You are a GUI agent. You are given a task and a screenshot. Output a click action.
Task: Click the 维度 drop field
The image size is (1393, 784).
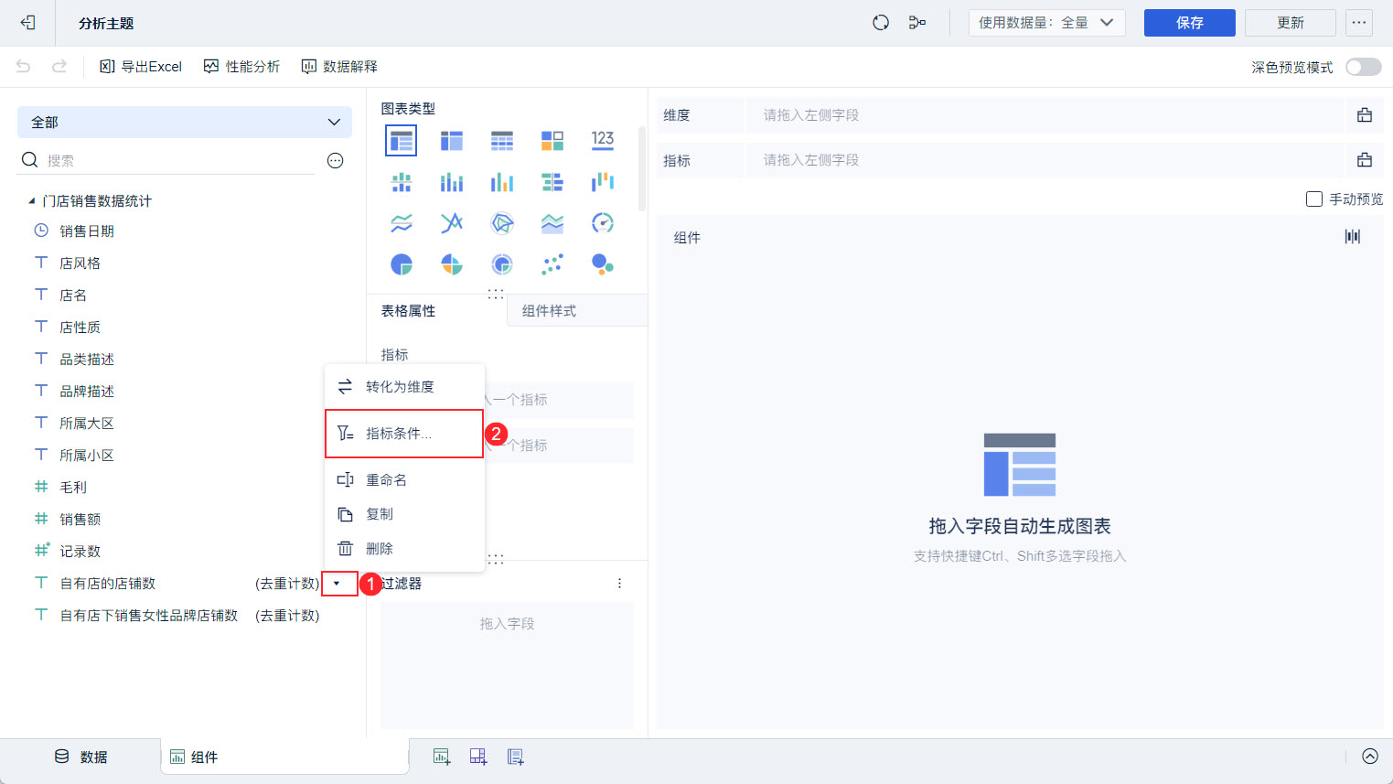coord(1045,115)
